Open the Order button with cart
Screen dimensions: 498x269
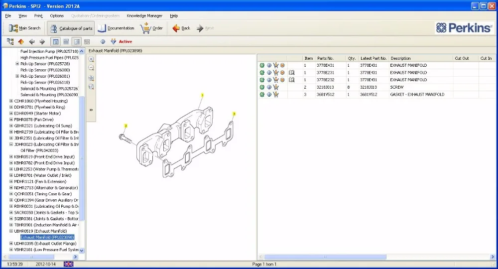[151, 28]
